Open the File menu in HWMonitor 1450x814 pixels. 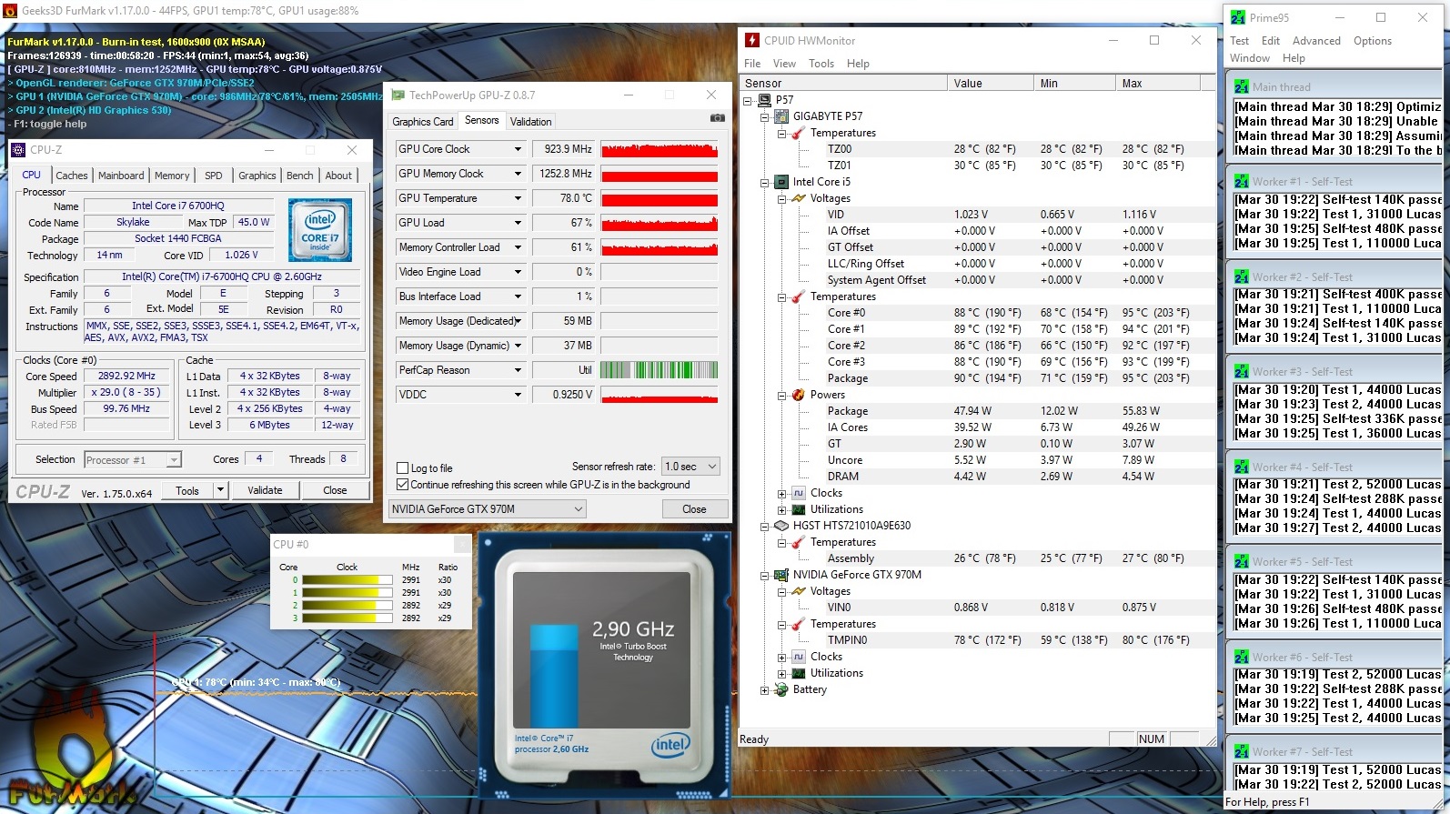coord(752,64)
